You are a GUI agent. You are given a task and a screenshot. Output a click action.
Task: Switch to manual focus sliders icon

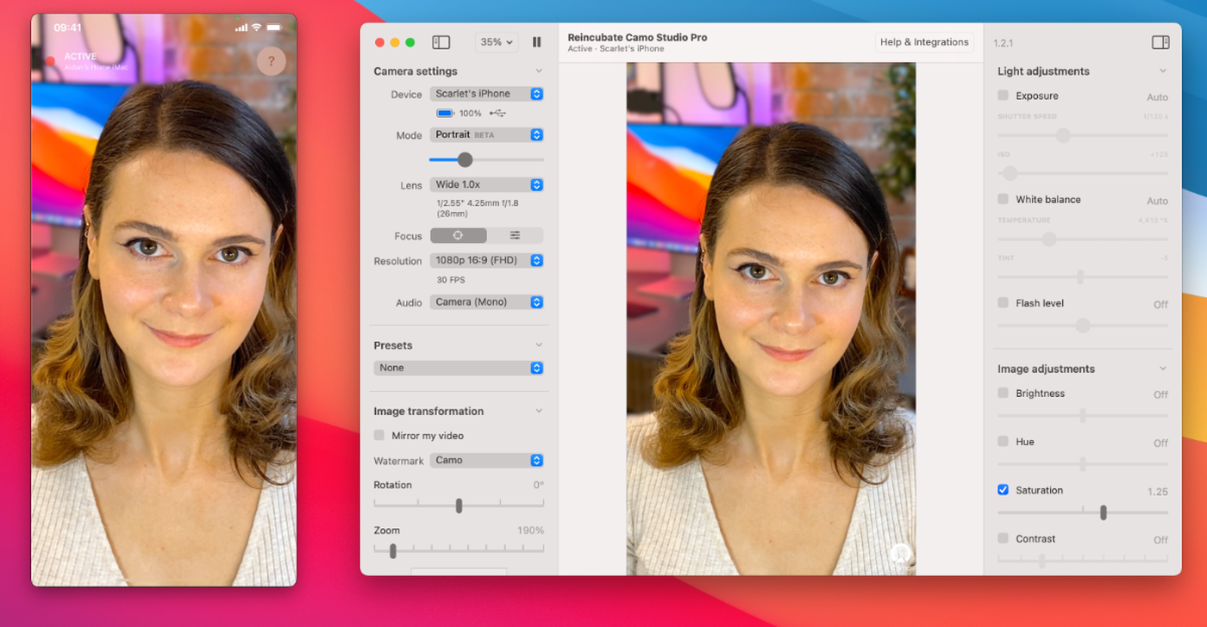[515, 235]
